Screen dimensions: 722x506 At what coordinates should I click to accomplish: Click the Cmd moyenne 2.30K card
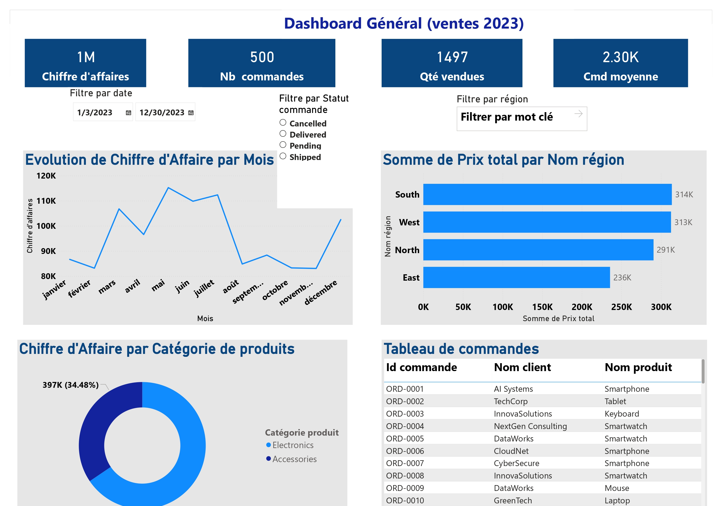tap(621, 63)
